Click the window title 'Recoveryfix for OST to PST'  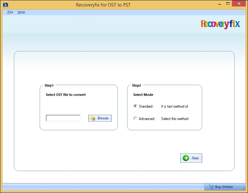pos(103,5)
